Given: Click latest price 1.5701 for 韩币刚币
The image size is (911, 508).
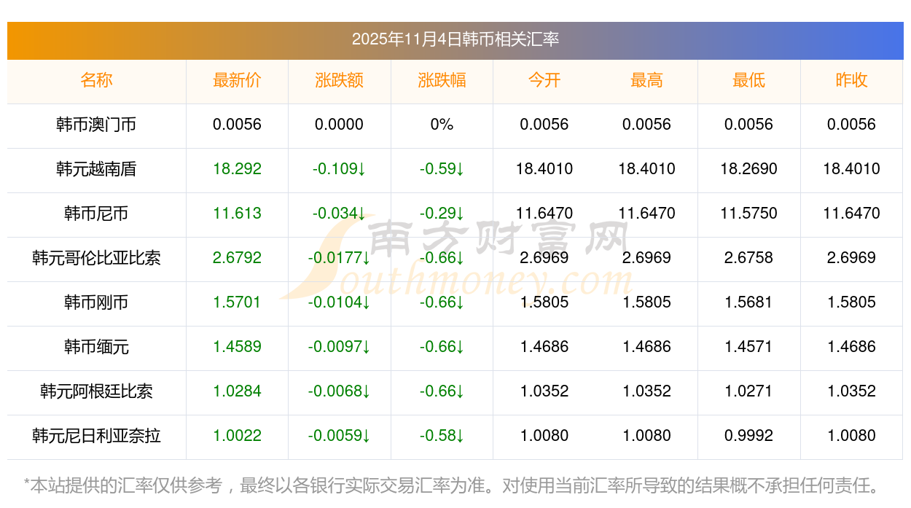Looking at the screenshot, I should point(237,302).
